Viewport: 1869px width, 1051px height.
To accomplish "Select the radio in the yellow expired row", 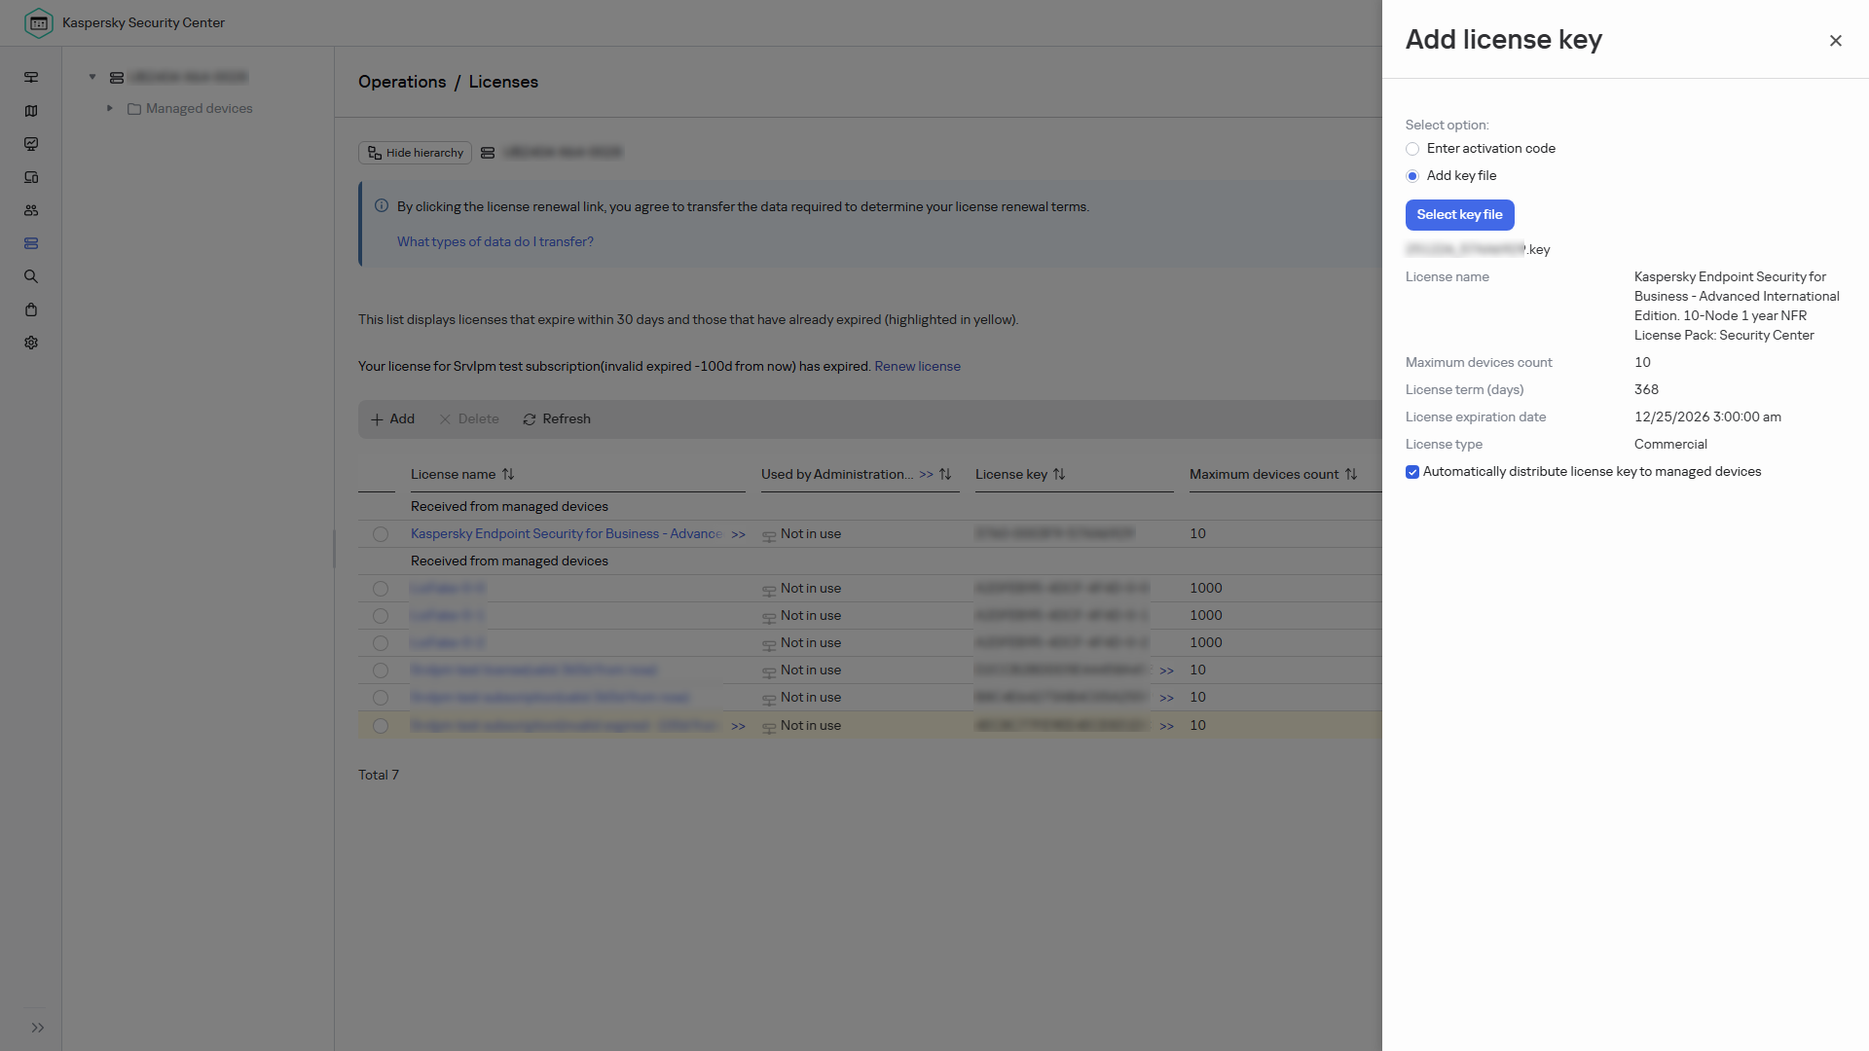I will pyautogui.click(x=381, y=726).
